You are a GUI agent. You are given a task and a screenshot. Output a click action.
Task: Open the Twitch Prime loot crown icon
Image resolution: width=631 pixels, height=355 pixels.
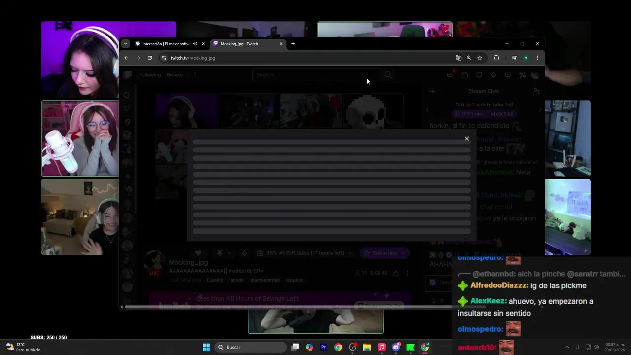point(450,75)
